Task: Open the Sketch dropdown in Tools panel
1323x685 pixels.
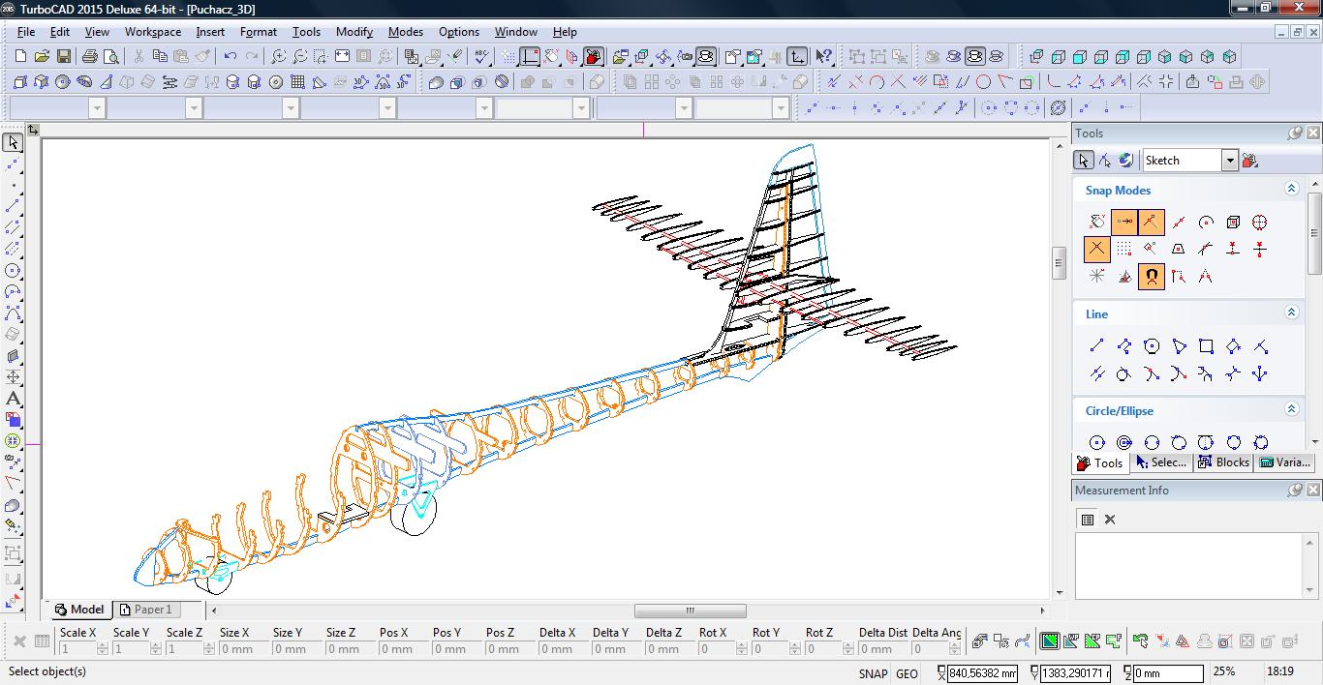Action: click(1229, 161)
